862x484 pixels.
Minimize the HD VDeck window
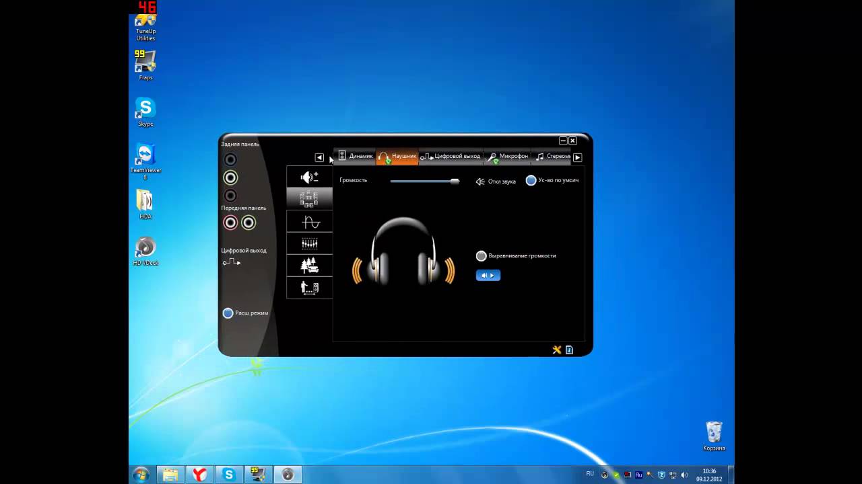(x=563, y=140)
